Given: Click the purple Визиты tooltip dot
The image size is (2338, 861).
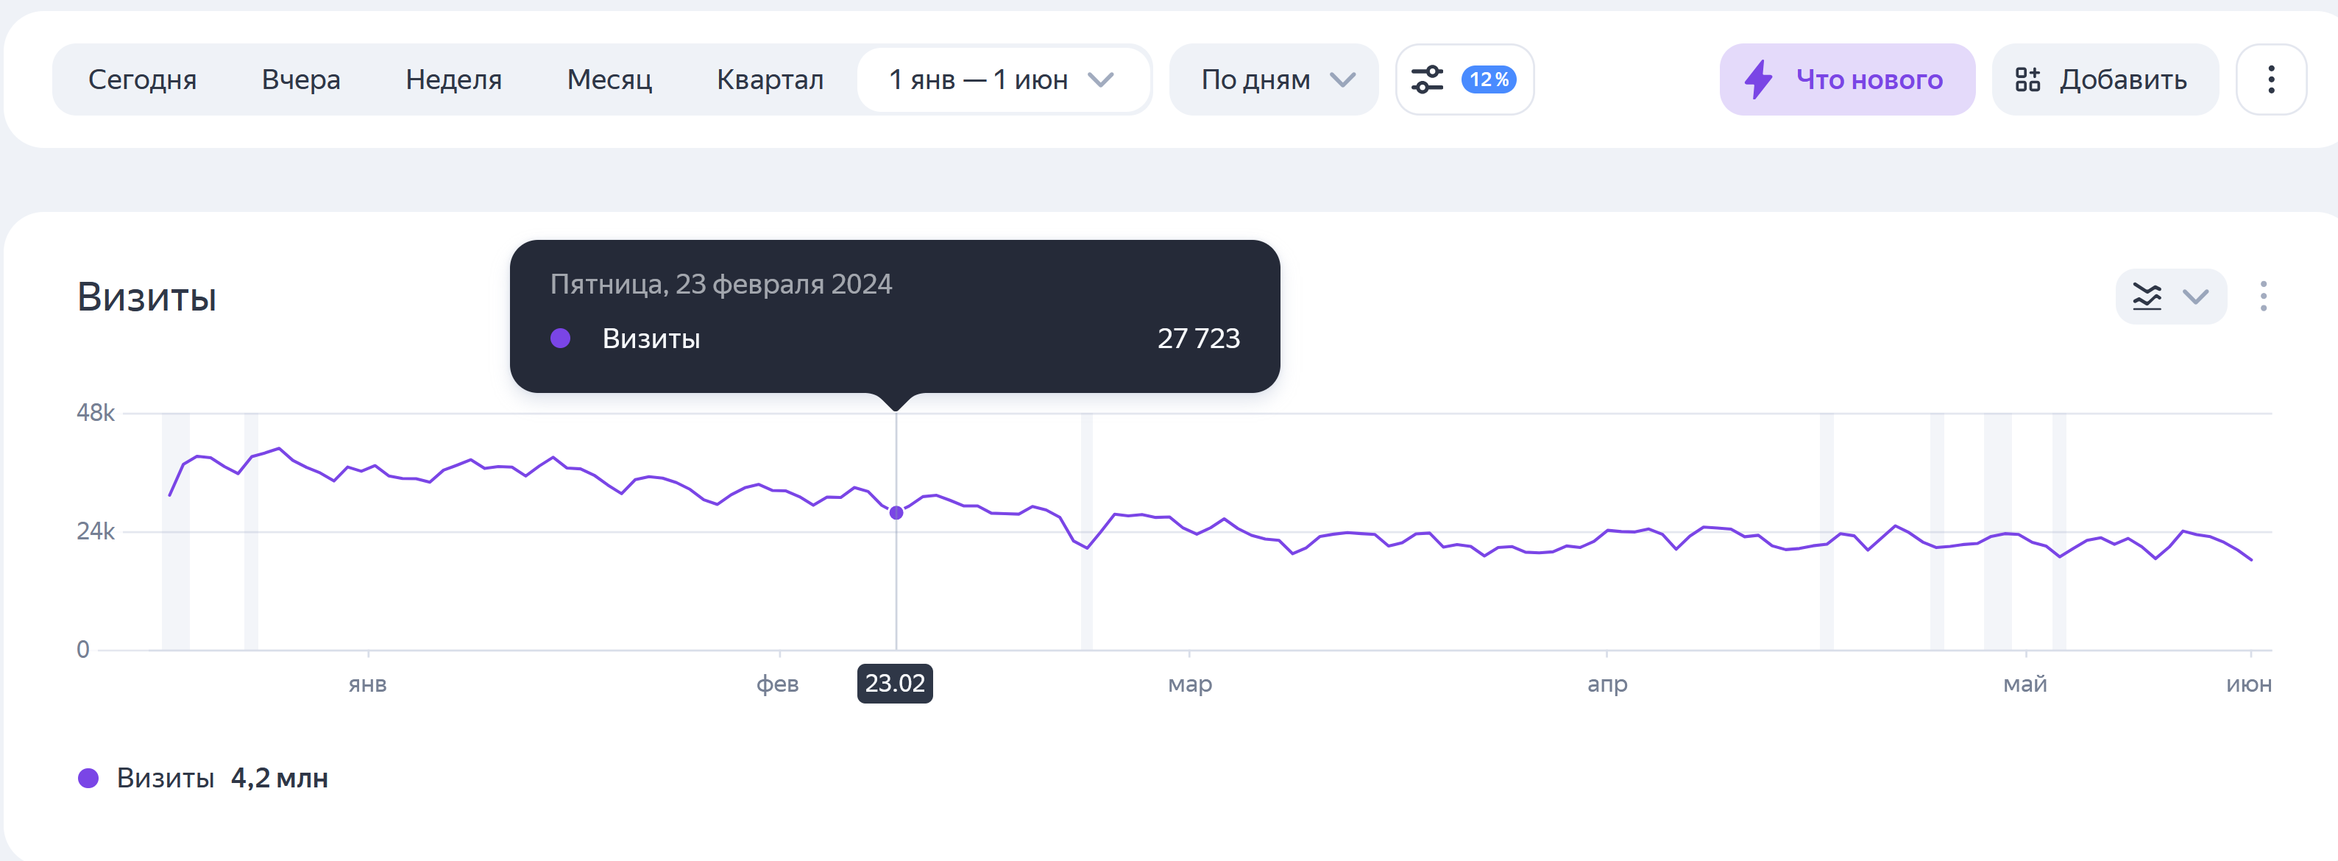Looking at the screenshot, I should (560, 339).
